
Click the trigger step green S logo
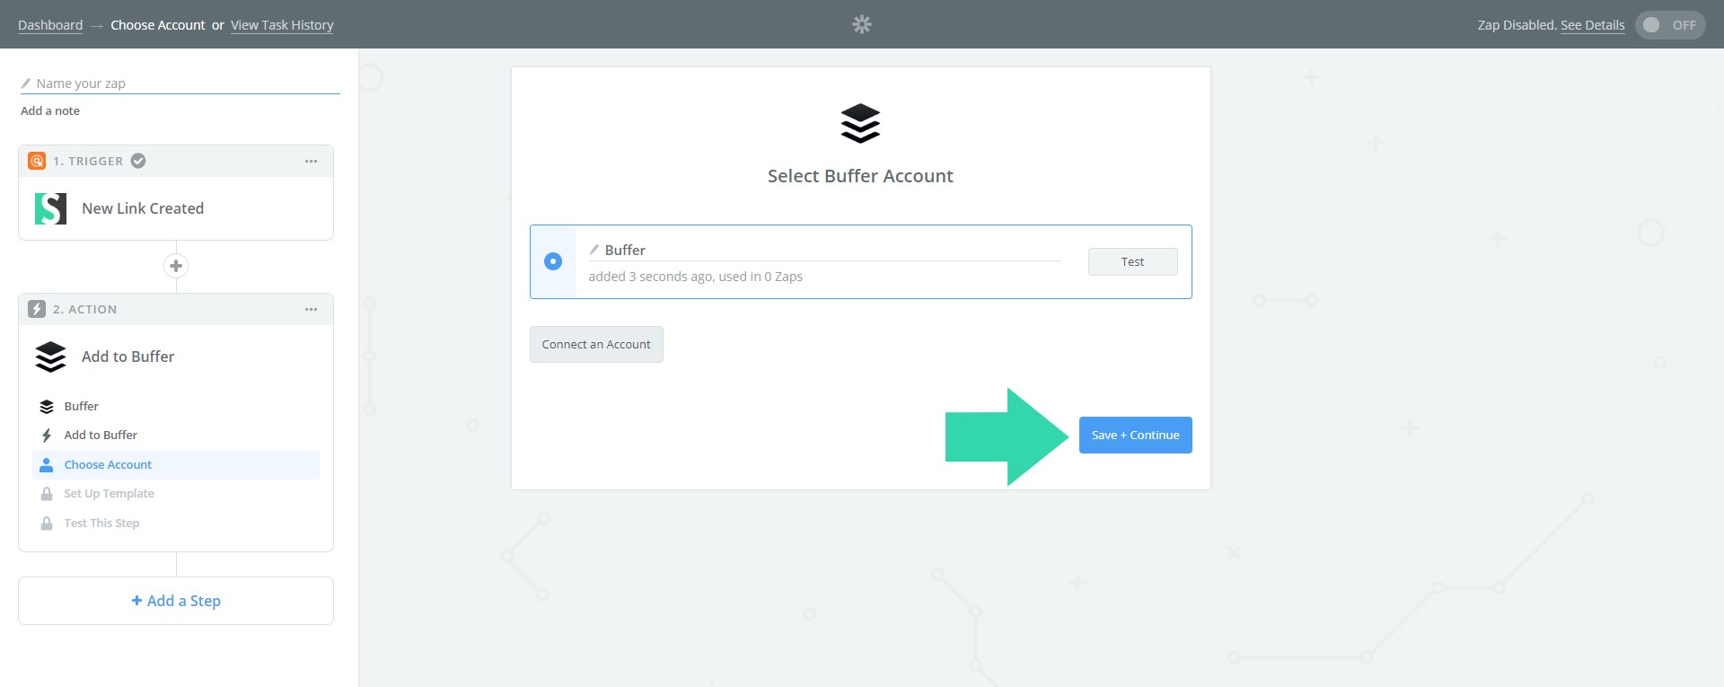[x=50, y=208]
